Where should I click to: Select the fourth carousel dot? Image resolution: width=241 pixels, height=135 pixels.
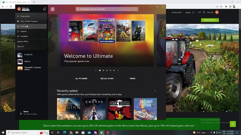point(110,70)
